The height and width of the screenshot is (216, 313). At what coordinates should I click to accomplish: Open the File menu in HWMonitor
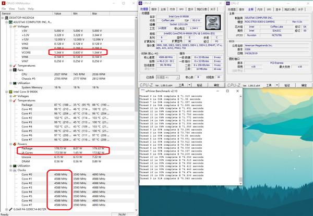point(4,9)
